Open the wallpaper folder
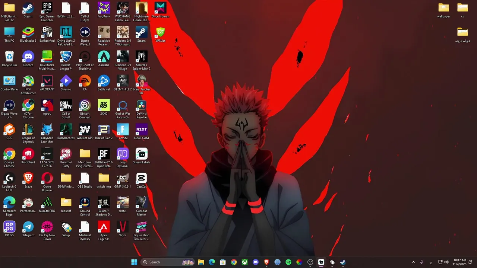 [443, 10]
